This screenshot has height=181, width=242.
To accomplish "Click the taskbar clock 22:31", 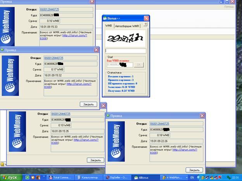I will (235, 178).
